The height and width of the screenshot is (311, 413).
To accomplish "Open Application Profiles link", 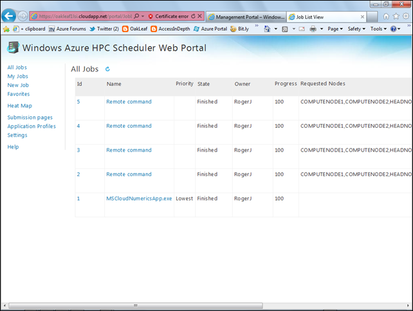I will click(x=32, y=127).
